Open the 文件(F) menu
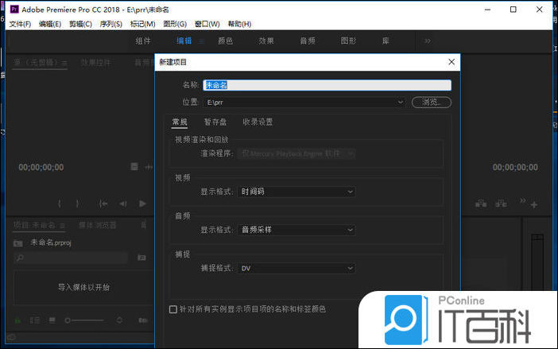Viewport: 558px width, 349px height. point(20,24)
